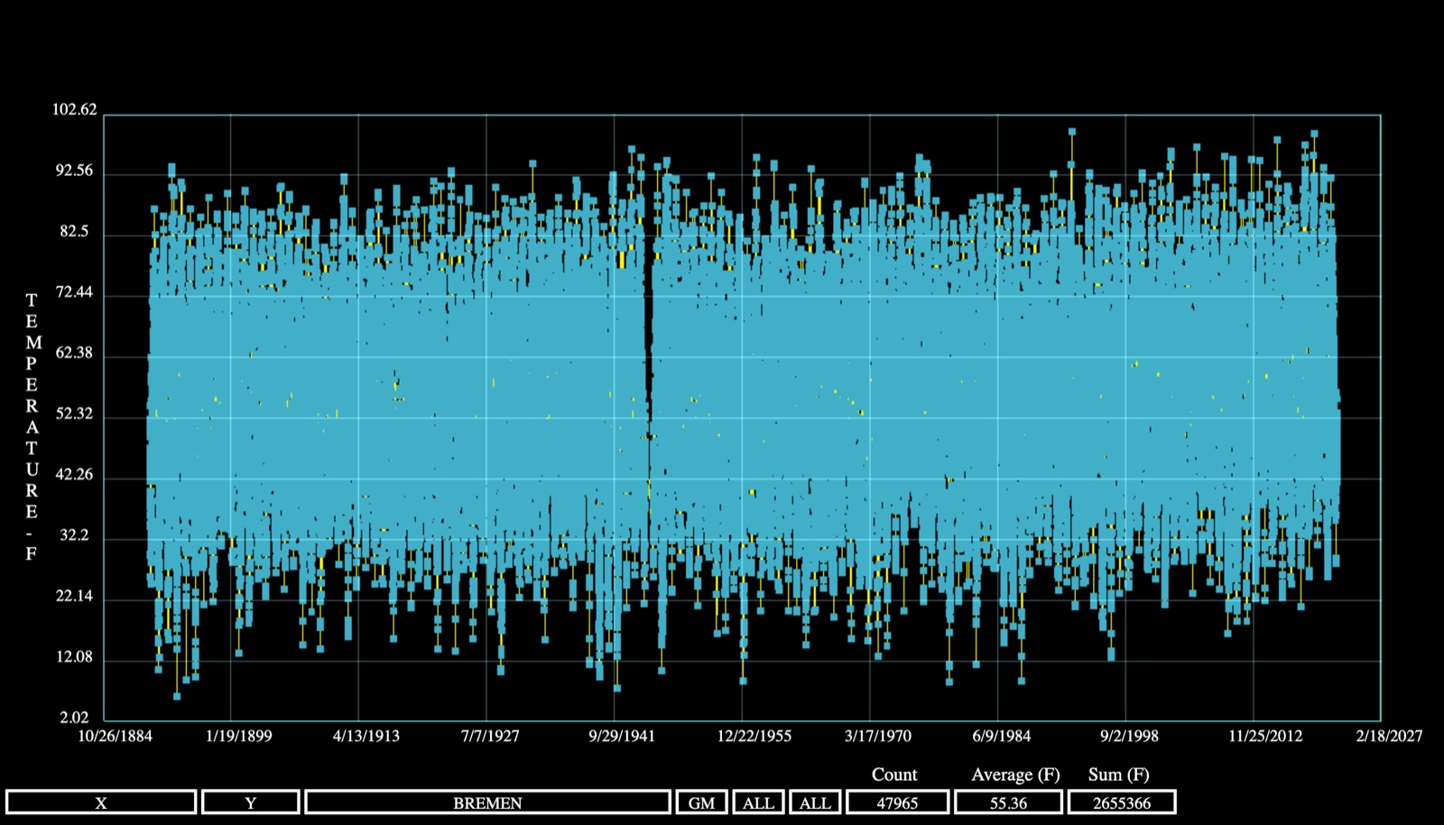Viewport: 1444px width, 825px height.
Task: Click the 62.38 y-axis value
Action: click(74, 353)
